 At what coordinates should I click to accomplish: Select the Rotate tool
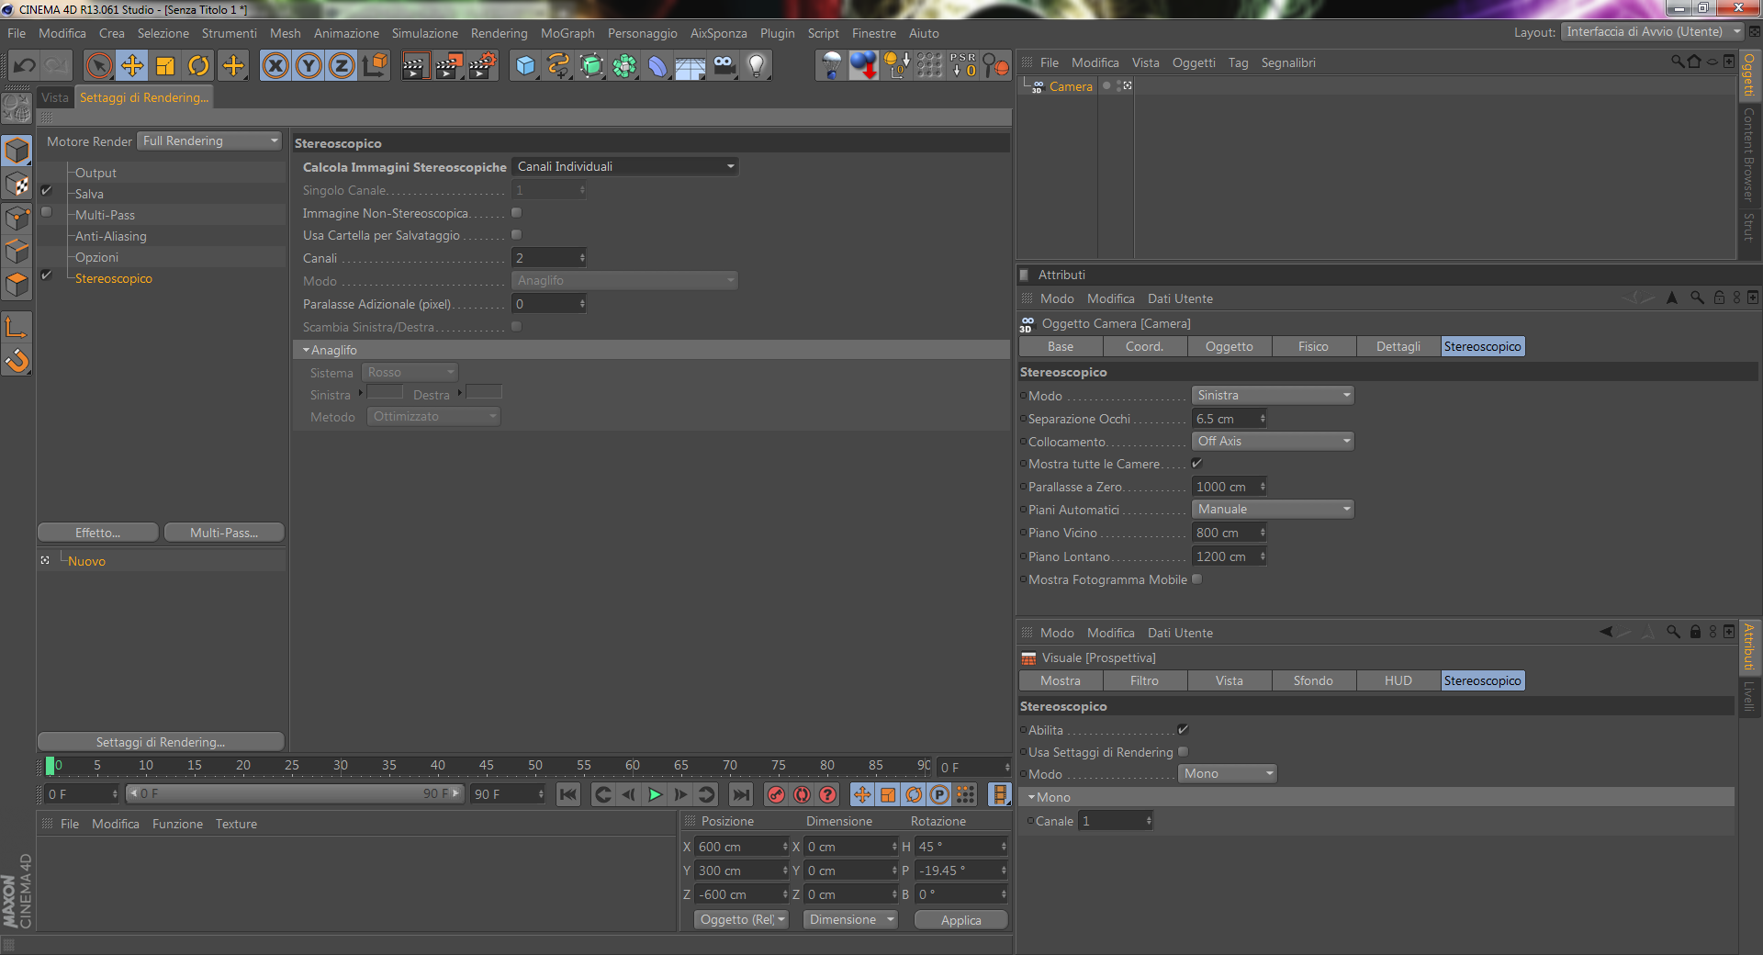click(x=198, y=66)
